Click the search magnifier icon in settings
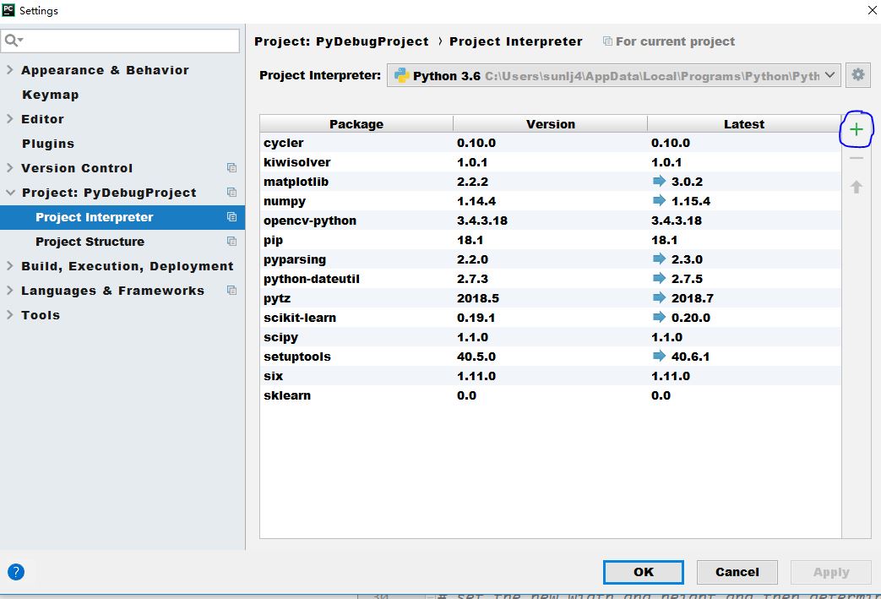The width and height of the screenshot is (881, 599). pos(13,41)
